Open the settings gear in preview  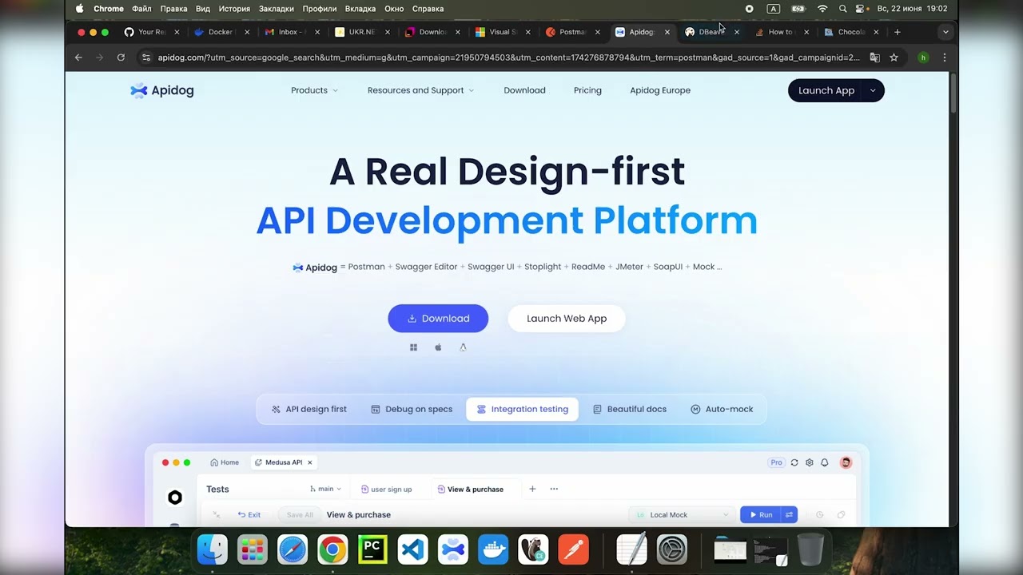tap(810, 462)
